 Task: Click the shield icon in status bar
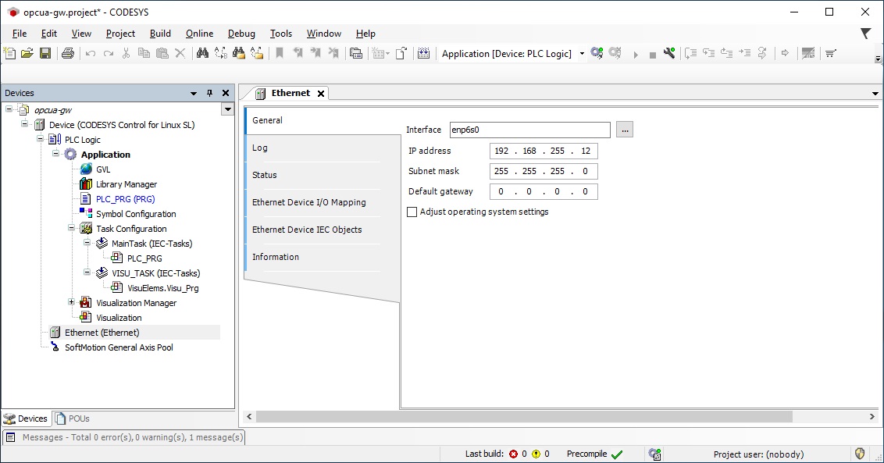coord(860,454)
